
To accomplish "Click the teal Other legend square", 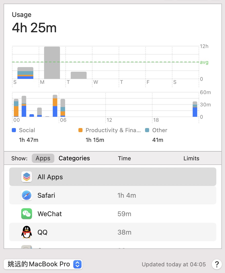I will 147,130.
